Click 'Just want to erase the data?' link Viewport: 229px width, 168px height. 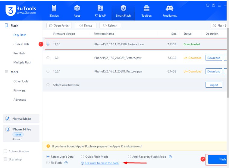pos(102,163)
